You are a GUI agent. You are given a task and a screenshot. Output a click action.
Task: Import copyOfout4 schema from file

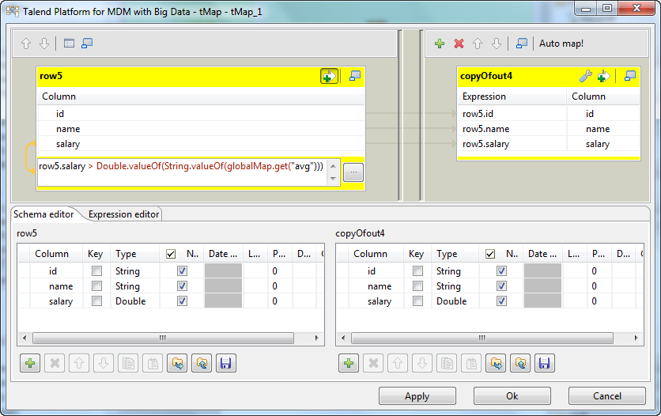pos(496,363)
